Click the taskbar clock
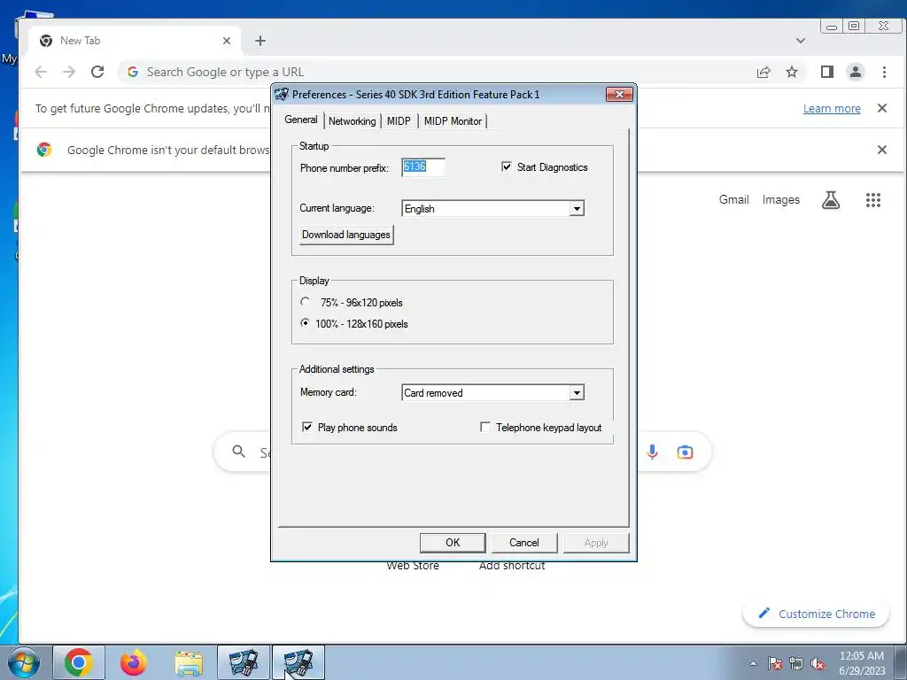The image size is (907, 680). point(862,663)
